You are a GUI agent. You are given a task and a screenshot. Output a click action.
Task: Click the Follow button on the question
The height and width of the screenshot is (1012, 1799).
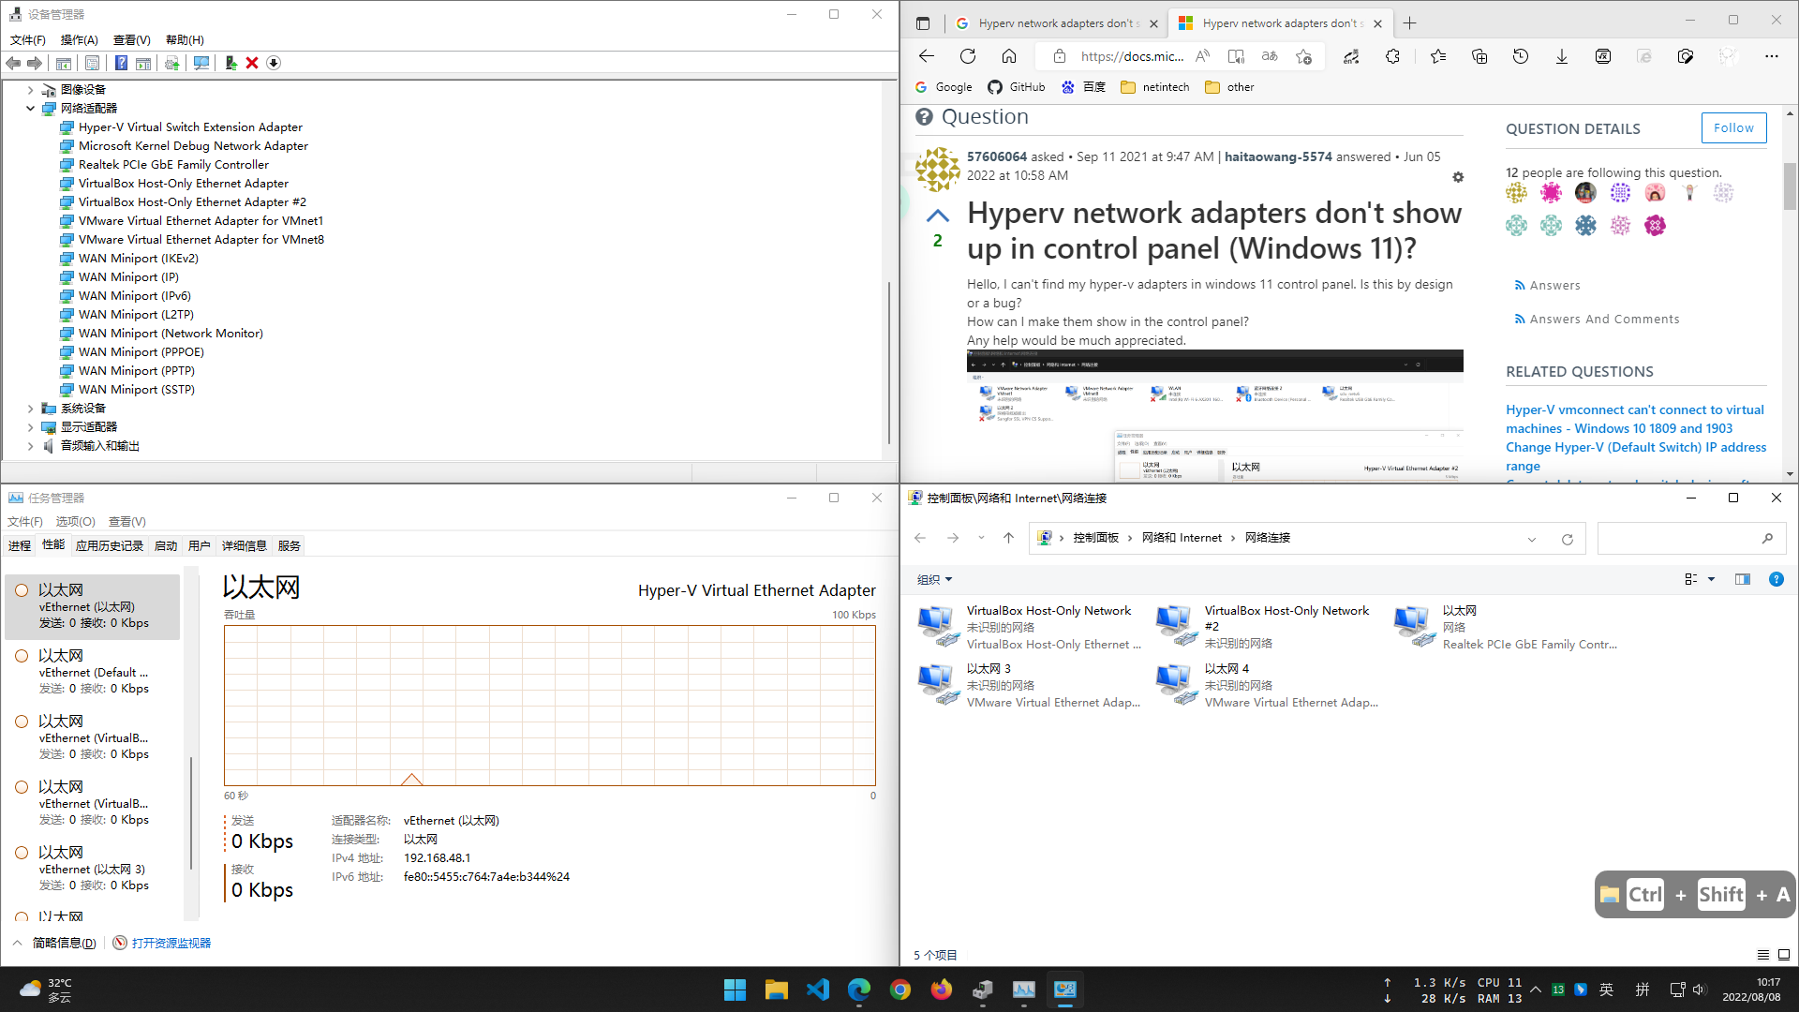click(1733, 128)
